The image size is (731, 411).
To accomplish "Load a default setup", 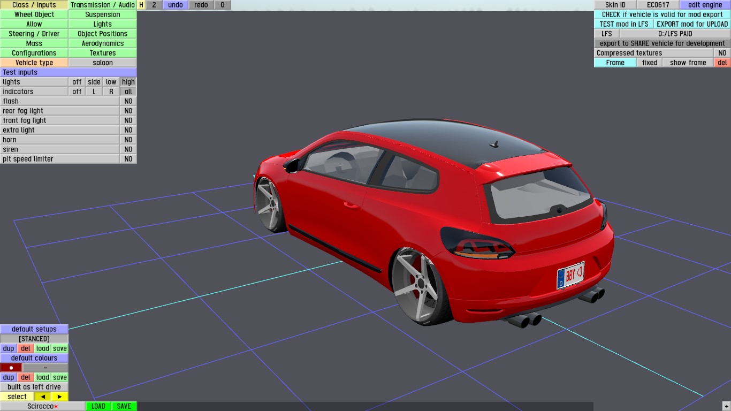I will 43,348.
